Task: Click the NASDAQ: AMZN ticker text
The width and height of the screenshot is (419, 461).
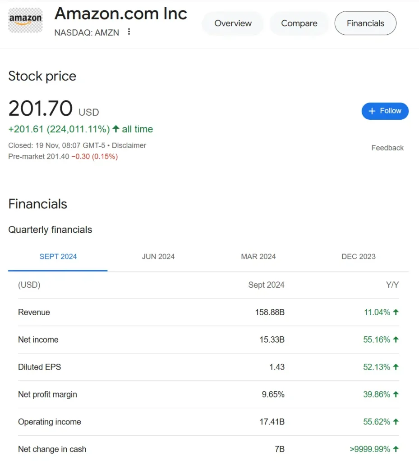Action: click(87, 32)
